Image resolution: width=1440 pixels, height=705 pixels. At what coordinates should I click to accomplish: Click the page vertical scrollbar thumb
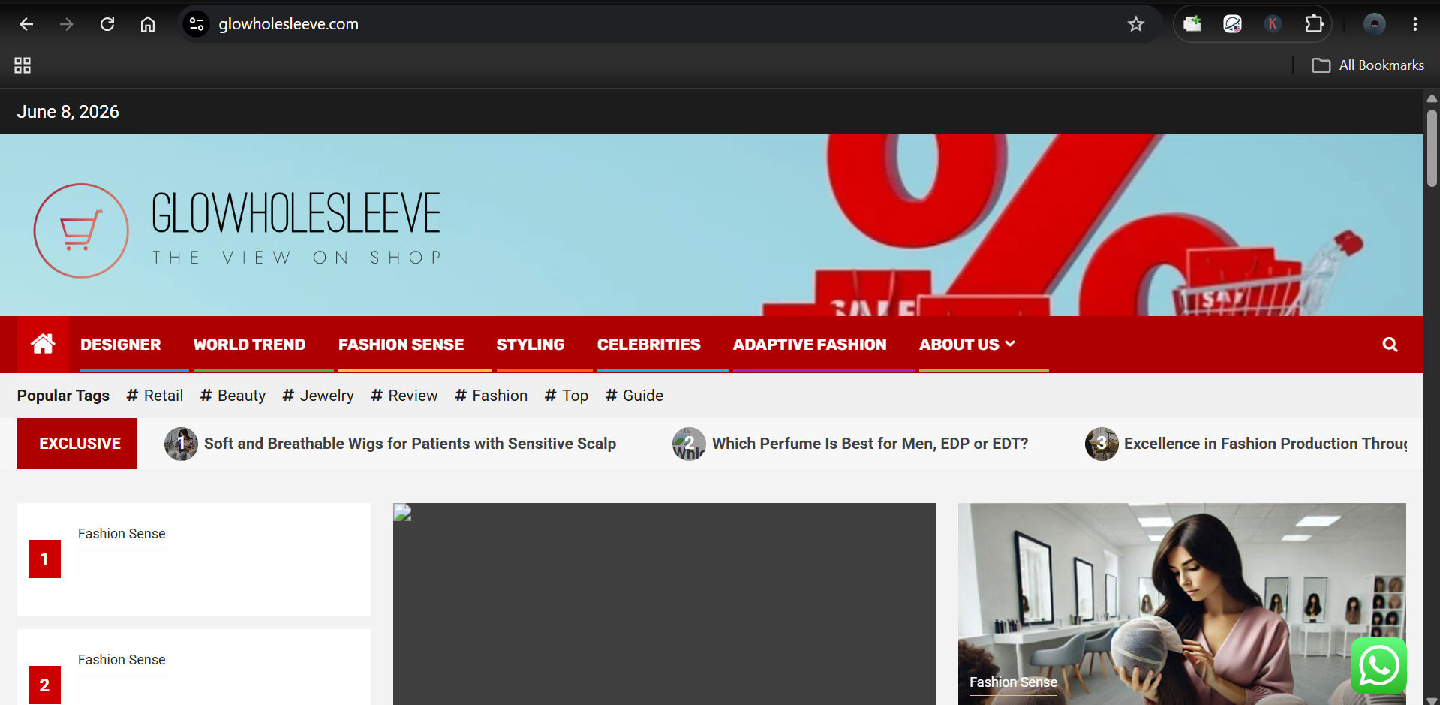point(1432,148)
